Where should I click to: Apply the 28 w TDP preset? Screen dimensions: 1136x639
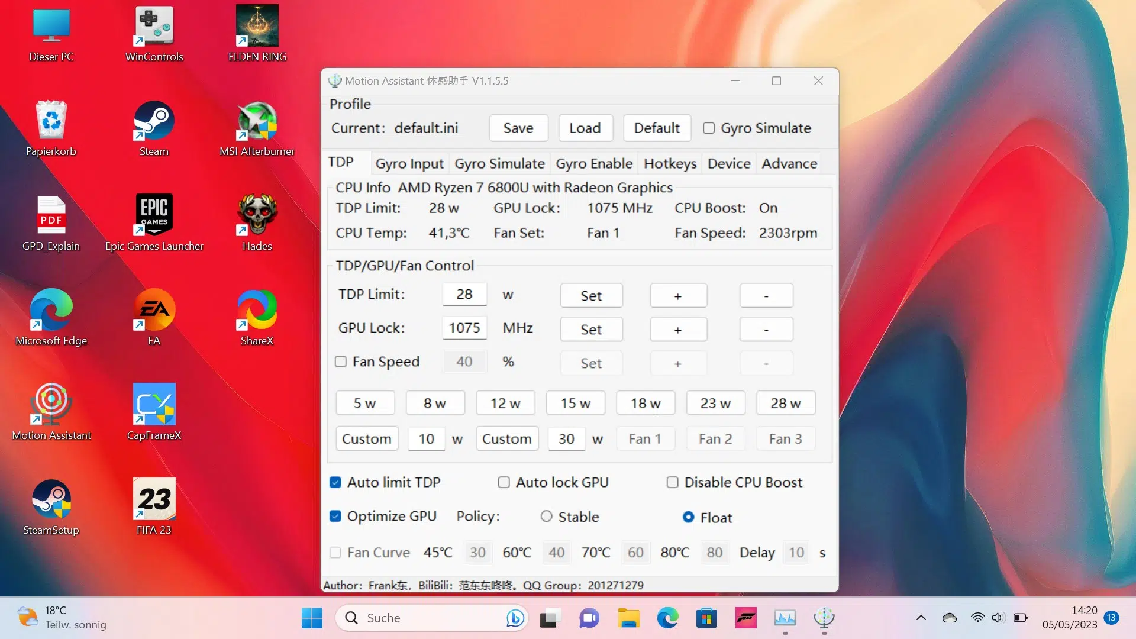point(786,403)
